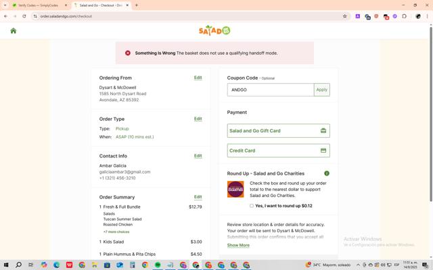Click the ASAP (10 mins est.) time

tap(135, 137)
